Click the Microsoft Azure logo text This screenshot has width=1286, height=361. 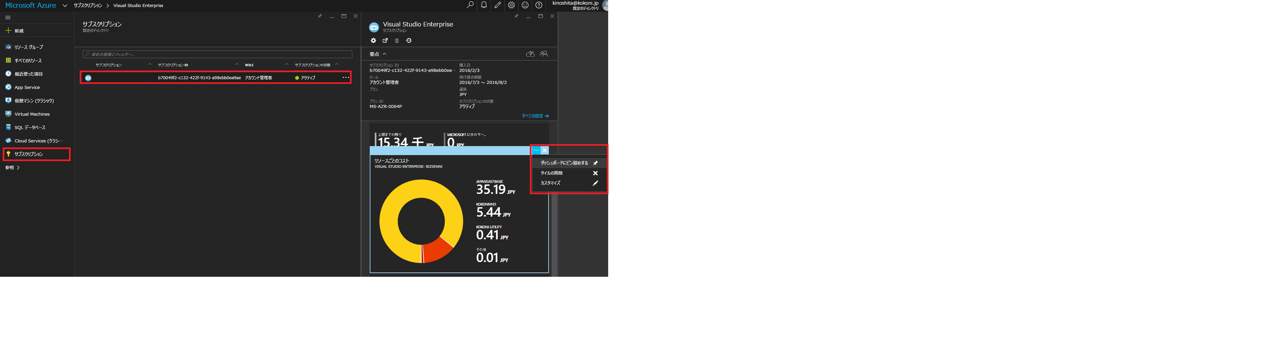(30, 5)
